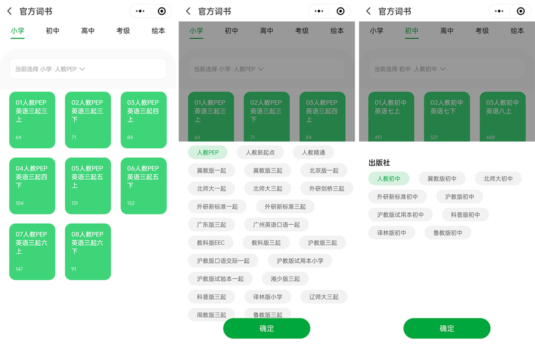Open book 03人教初中英语八上 in right screen
The height and width of the screenshot is (350, 535).
point(503,116)
